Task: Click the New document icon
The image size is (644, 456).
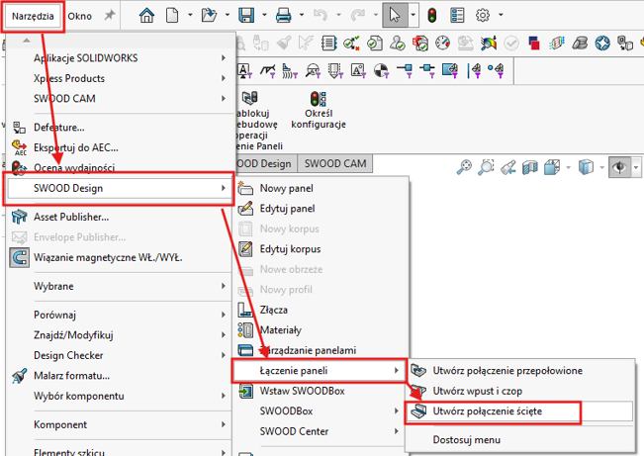Action: tap(172, 16)
